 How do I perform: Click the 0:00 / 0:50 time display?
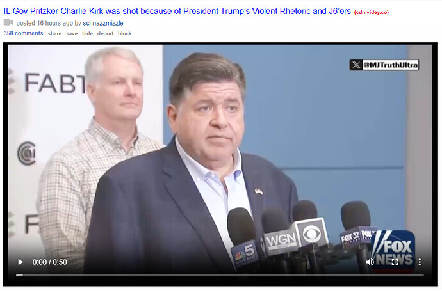point(49,262)
